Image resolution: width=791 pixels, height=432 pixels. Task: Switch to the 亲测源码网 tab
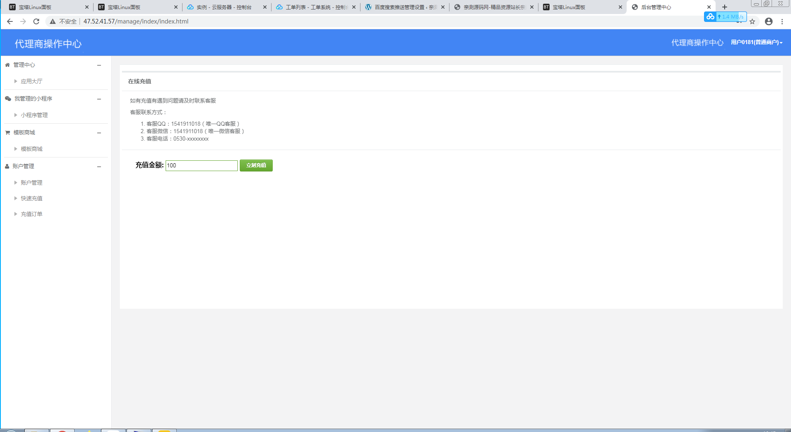pyautogui.click(x=494, y=7)
